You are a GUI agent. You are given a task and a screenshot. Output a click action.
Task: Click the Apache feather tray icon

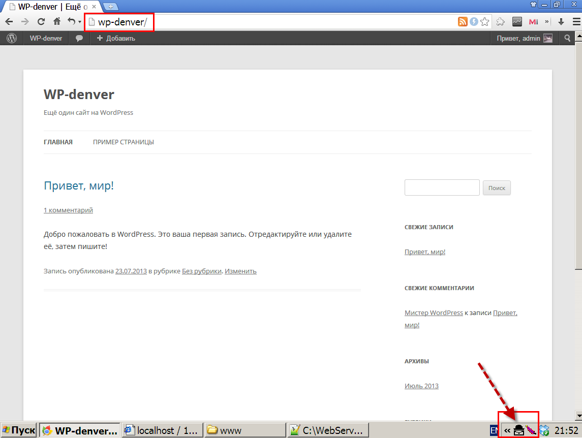(x=531, y=430)
